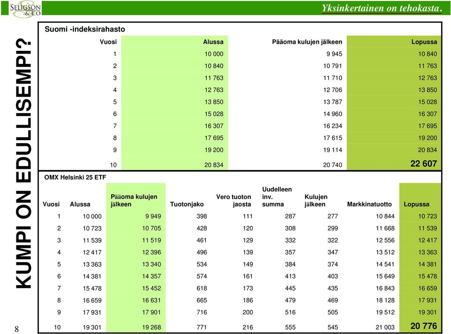This screenshot has width=451, height=334.
Task: Click the Markkinatuotto value 16 843
Action: pos(385,288)
